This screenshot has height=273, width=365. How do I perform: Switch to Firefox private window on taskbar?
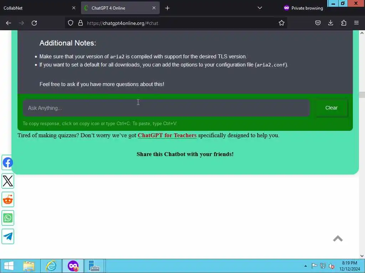click(x=73, y=266)
